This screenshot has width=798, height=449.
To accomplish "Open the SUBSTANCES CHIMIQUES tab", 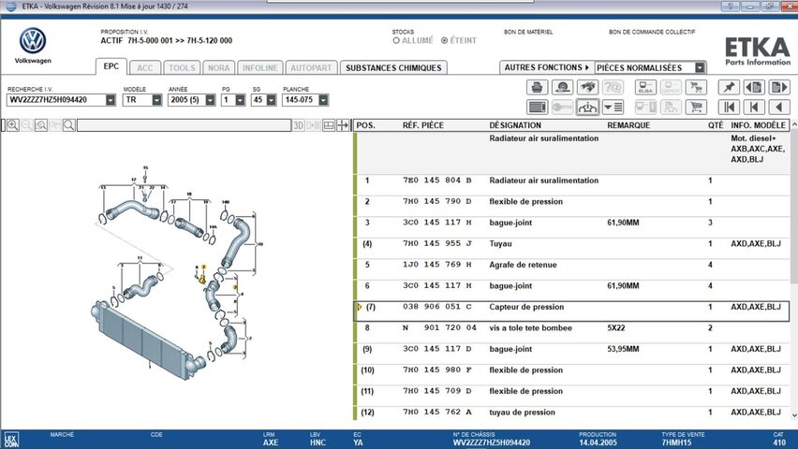I will [x=393, y=67].
